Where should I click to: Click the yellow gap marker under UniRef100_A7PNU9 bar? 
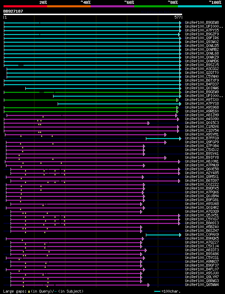tap(21, 167)
